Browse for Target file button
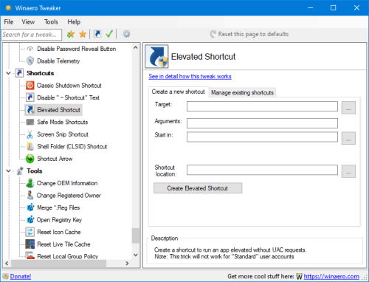 point(348,108)
